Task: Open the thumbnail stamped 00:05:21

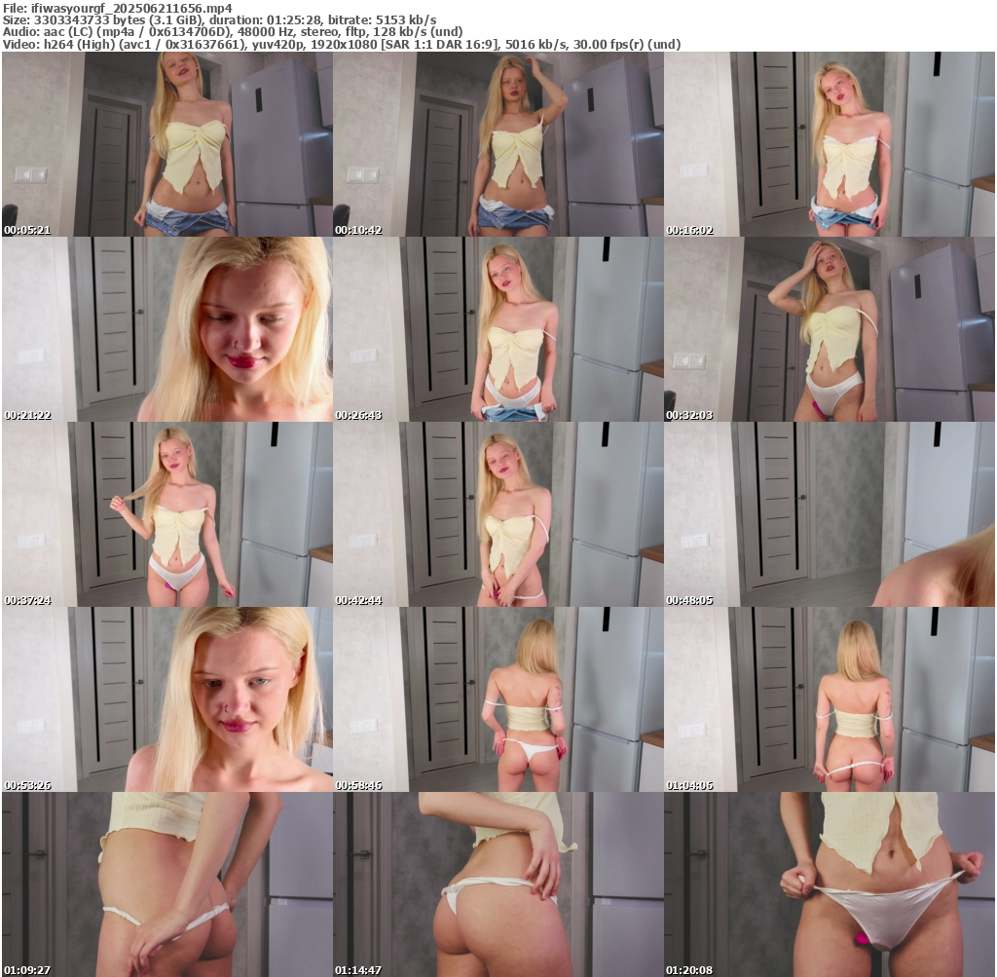Action: (166, 144)
